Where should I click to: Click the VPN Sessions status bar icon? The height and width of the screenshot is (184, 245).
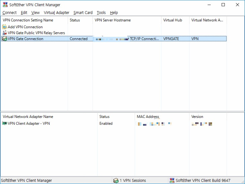116,180
